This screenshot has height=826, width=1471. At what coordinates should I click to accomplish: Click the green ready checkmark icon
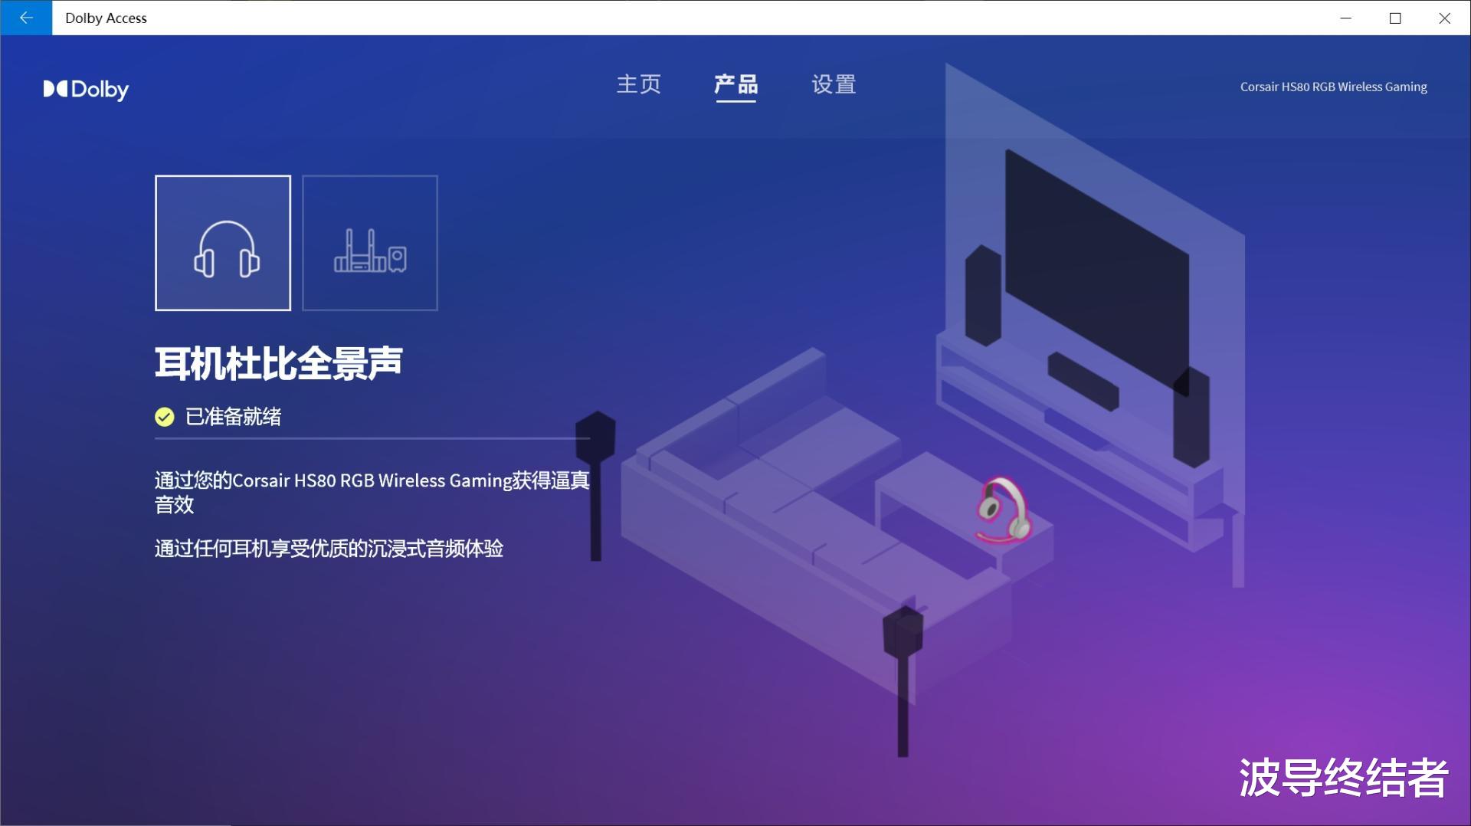pyautogui.click(x=163, y=418)
